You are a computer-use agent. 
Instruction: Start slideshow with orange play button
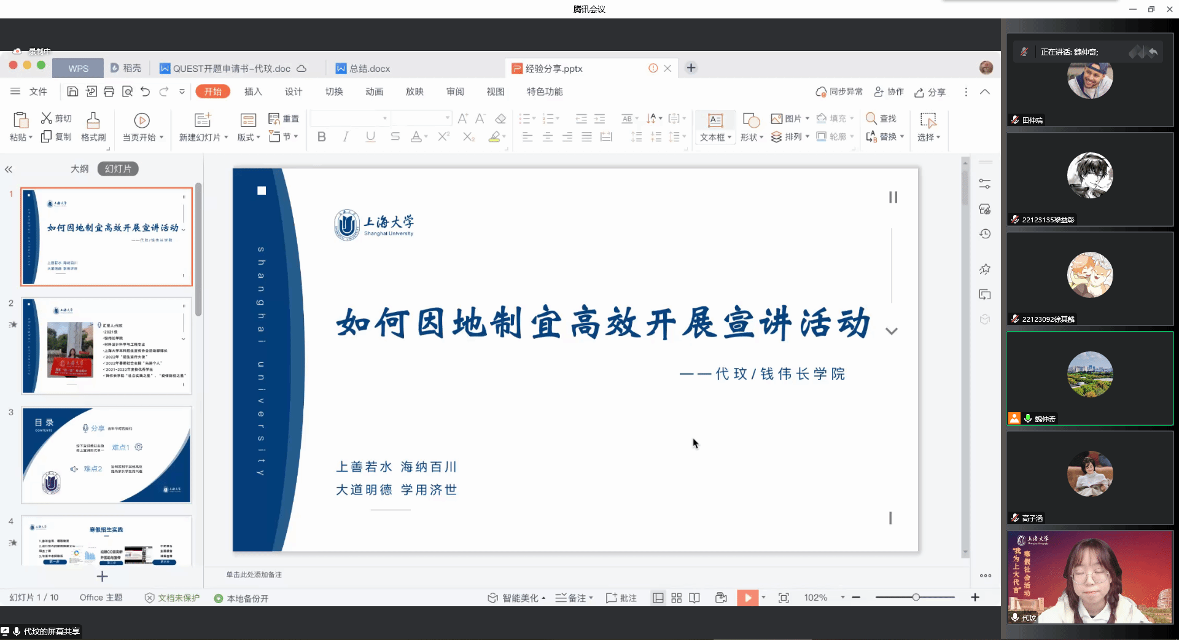click(747, 598)
